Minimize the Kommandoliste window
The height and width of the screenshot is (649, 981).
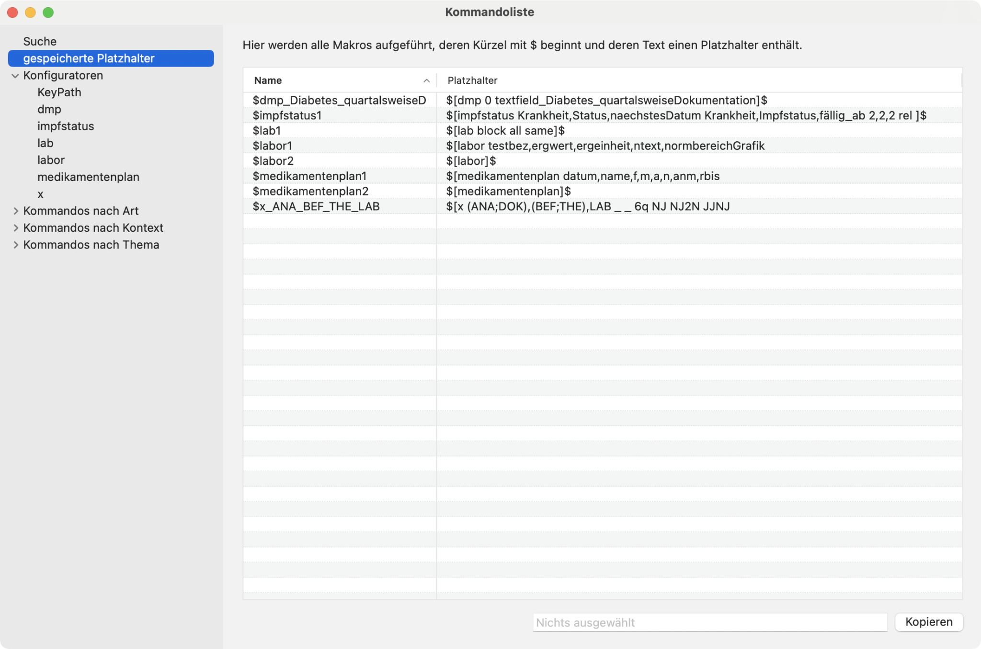(31, 12)
